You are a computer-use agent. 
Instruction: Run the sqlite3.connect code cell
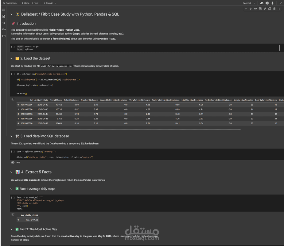click(13, 152)
